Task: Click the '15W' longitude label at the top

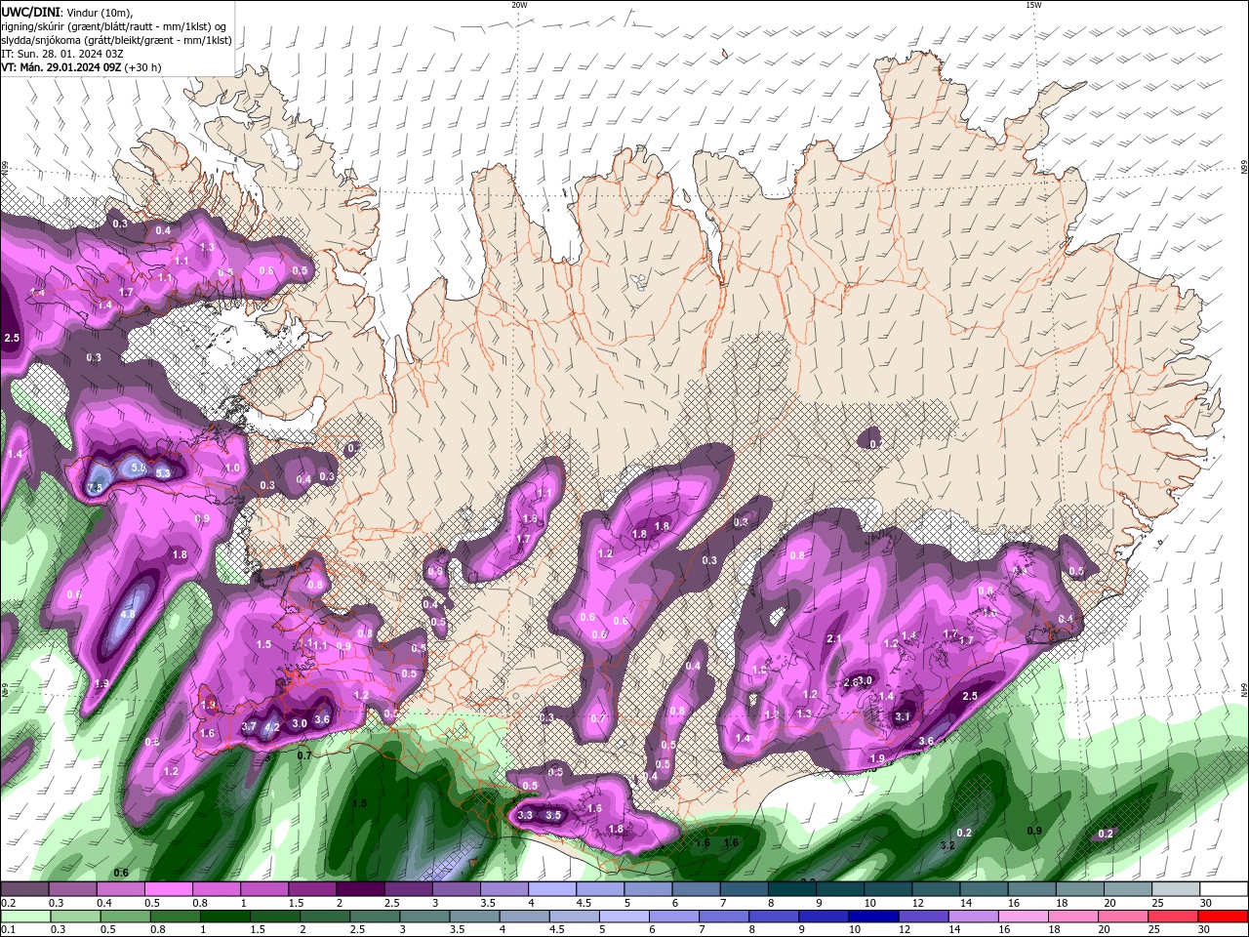Action: pyautogui.click(x=1033, y=5)
